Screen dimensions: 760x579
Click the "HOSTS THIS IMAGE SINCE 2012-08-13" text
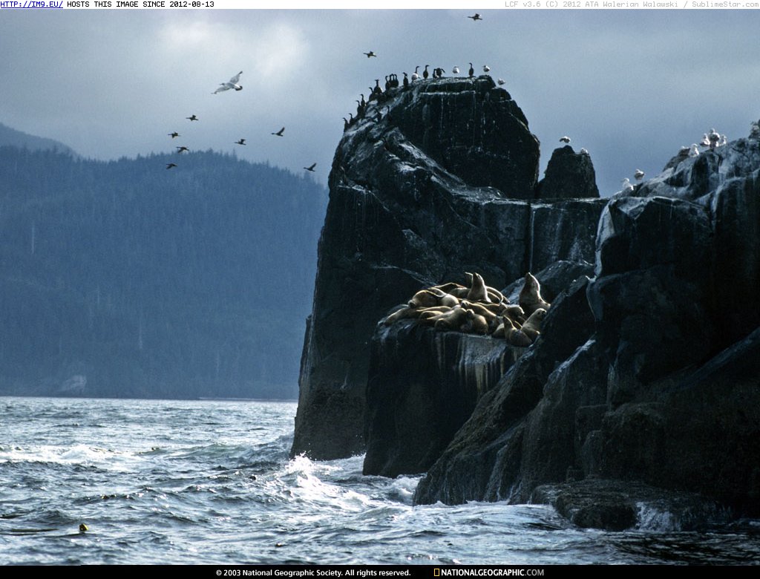pyautogui.click(x=140, y=4)
